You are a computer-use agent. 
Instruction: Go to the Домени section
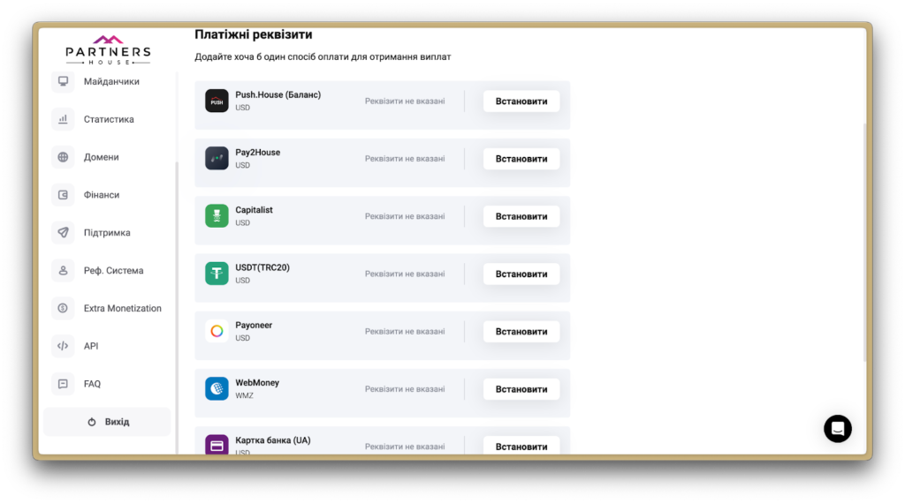pyautogui.click(x=101, y=157)
